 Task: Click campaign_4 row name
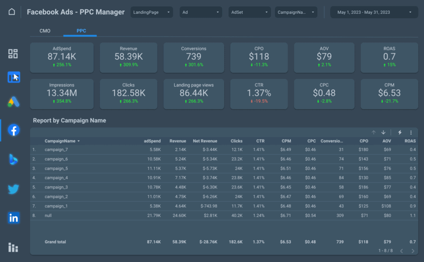[56, 178]
